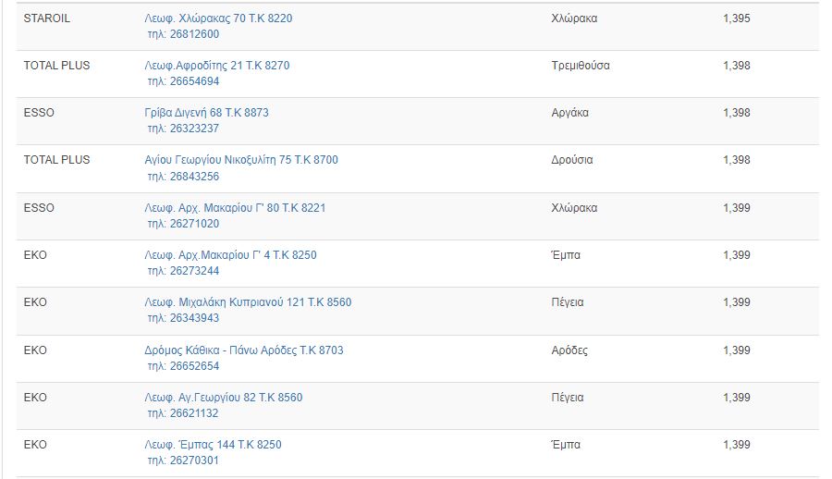Select phone number τηλ: 26654694
The height and width of the screenshot is (479, 832).
(x=183, y=81)
